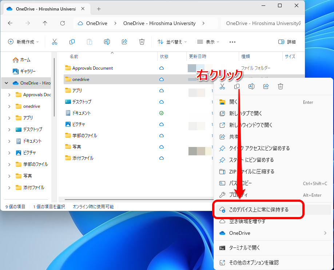Viewport: 334px width, 270px height.
Task: Choose ZIP ファイルに圧縮する
Action: point(273,172)
